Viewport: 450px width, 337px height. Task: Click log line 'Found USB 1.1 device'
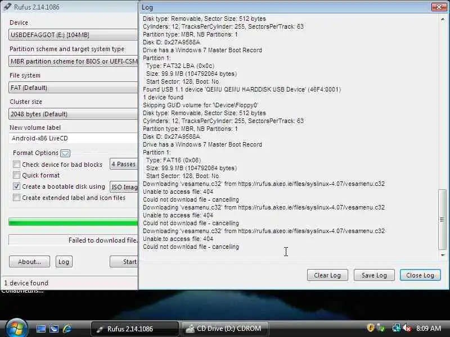[242, 89]
